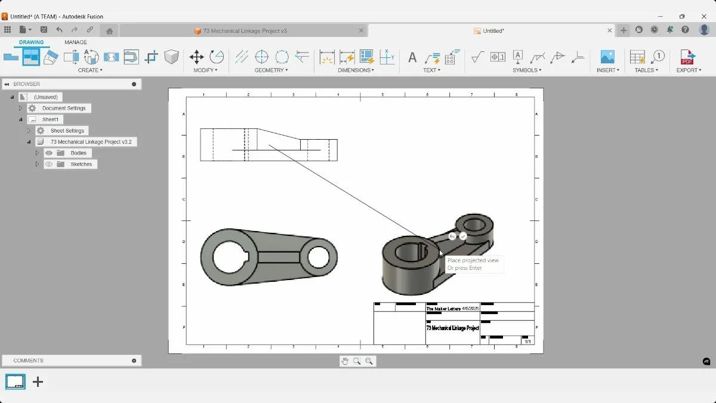Screen dimensions: 716x403
Task: Expand the Sketches folder
Action: tap(37, 164)
